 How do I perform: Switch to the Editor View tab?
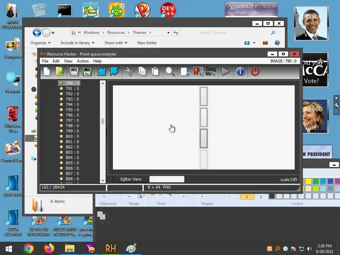[x=131, y=179]
